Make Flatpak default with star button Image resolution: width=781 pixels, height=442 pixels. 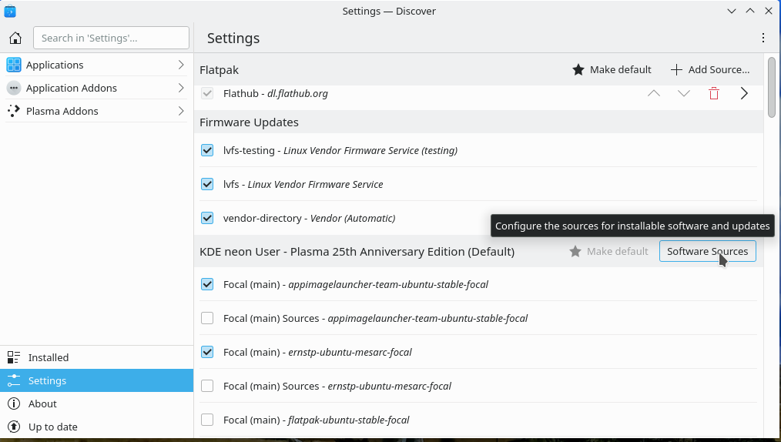612,69
